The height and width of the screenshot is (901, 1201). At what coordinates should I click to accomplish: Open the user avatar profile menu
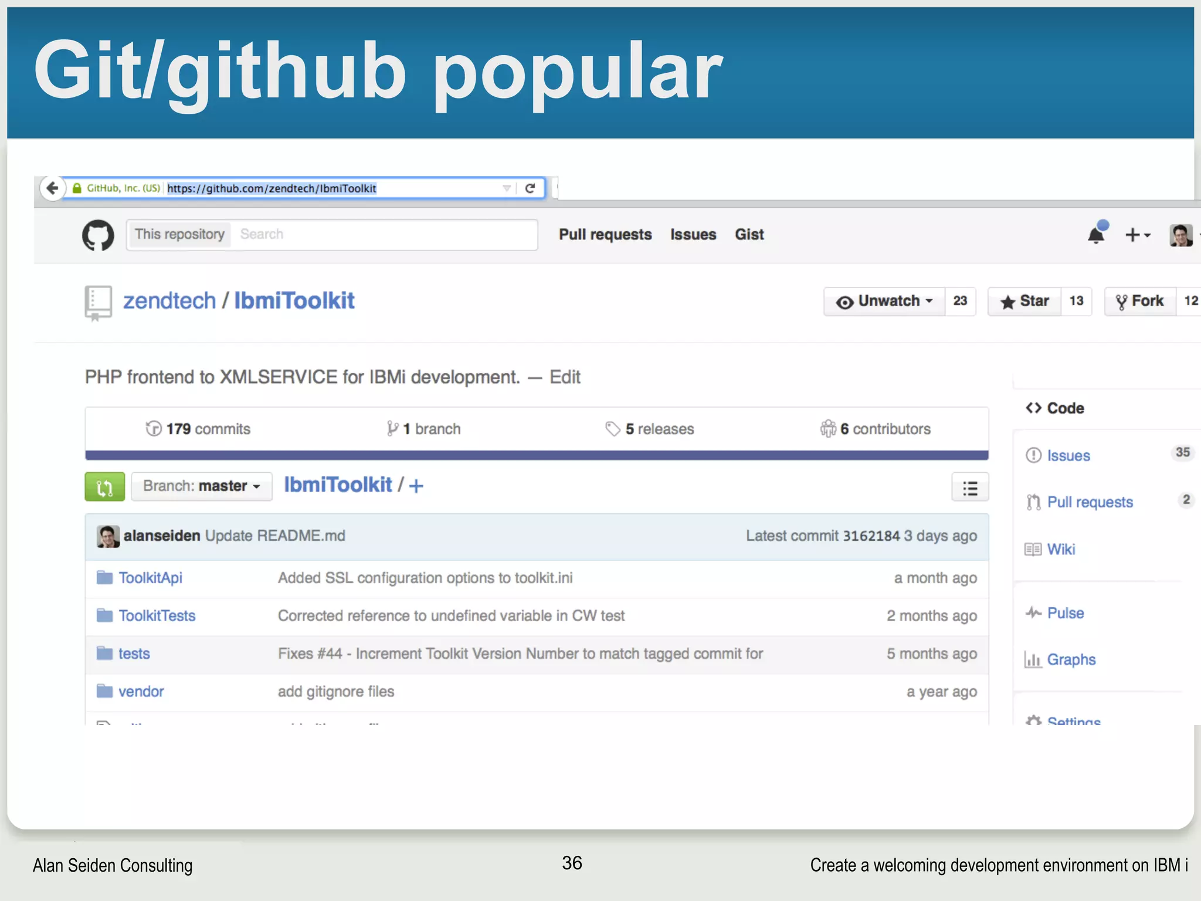[1181, 235]
